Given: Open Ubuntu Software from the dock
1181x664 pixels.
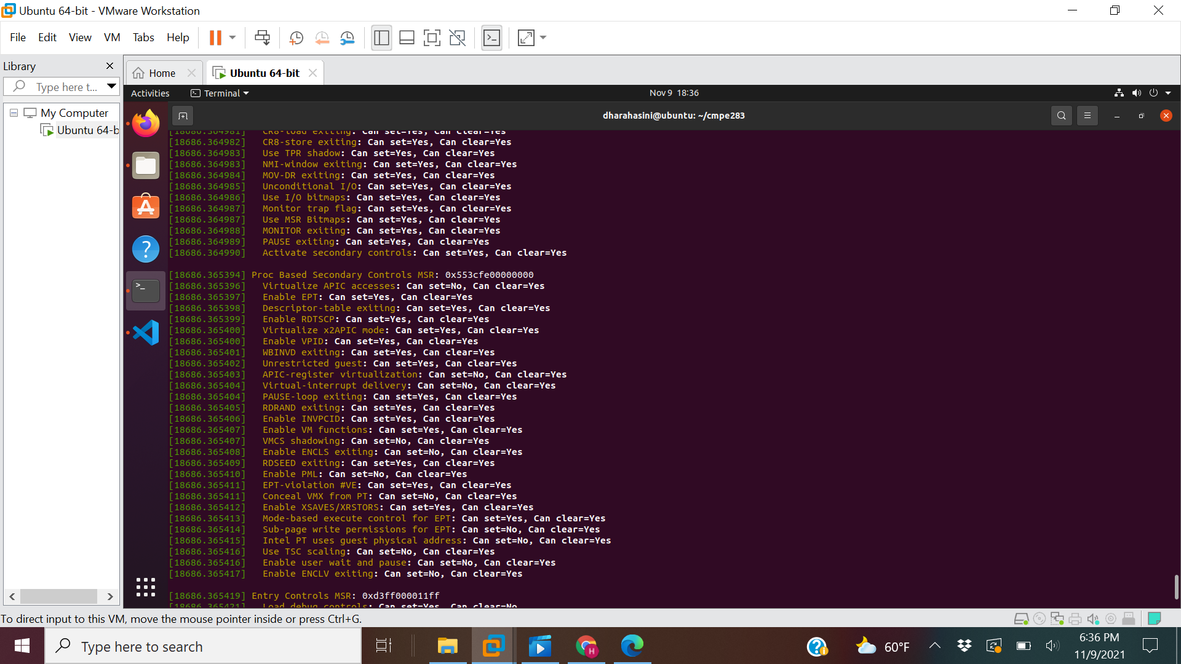Looking at the screenshot, I should point(146,207).
